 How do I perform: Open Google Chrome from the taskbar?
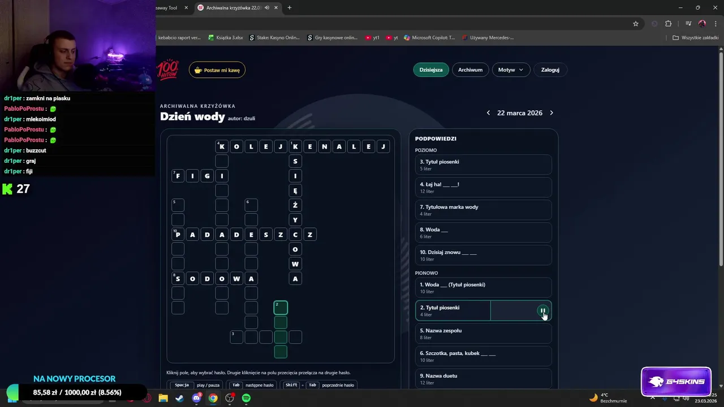point(213,398)
